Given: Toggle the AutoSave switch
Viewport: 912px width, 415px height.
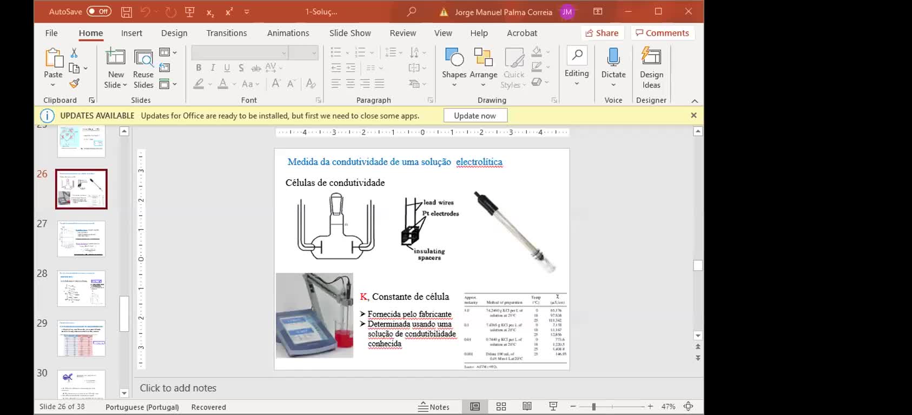Looking at the screenshot, I should coord(98,11).
